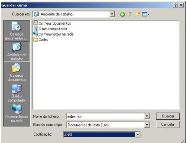Go up one folder level icon
This screenshot has height=143, width=187.
[130, 14]
